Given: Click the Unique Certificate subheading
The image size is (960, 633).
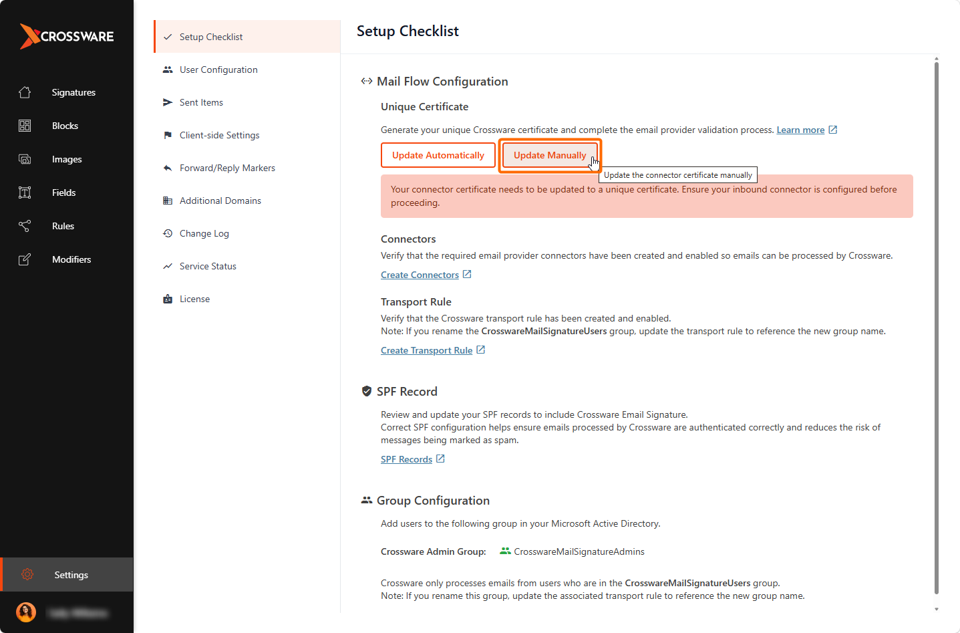Looking at the screenshot, I should pyautogui.click(x=424, y=106).
